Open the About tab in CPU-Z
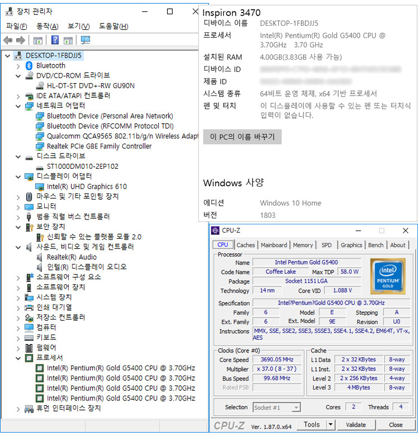Screen dimensions: 418x435 click(398, 245)
